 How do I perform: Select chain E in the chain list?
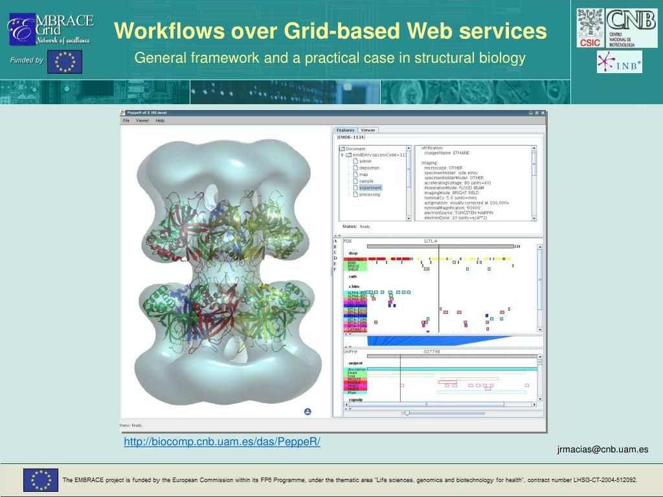tap(335, 264)
